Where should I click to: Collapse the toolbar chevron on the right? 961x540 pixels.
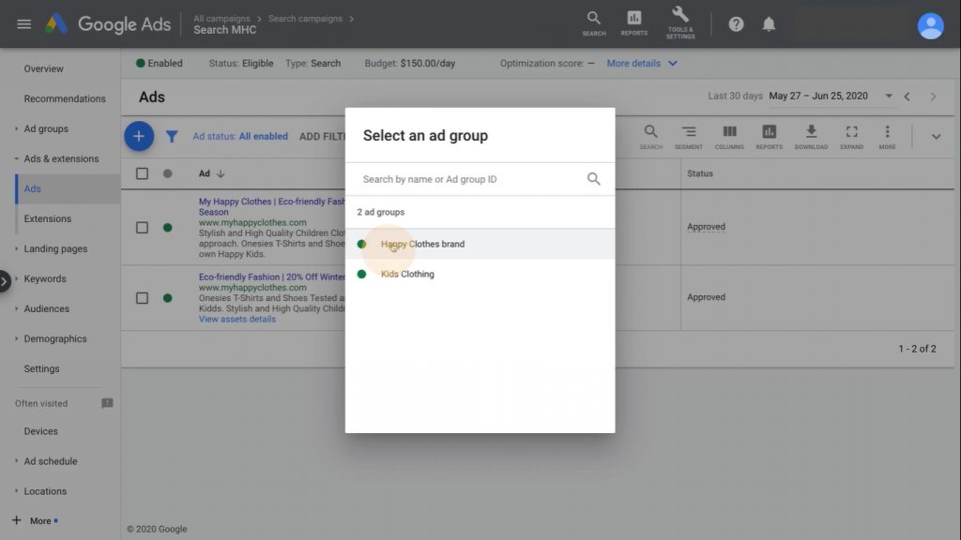[936, 137]
